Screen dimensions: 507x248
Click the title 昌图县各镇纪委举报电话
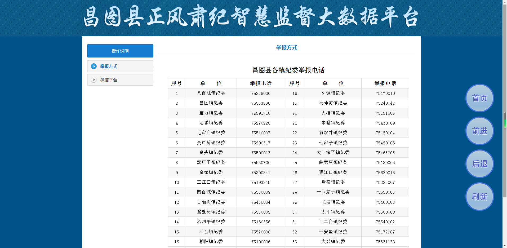click(288, 70)
